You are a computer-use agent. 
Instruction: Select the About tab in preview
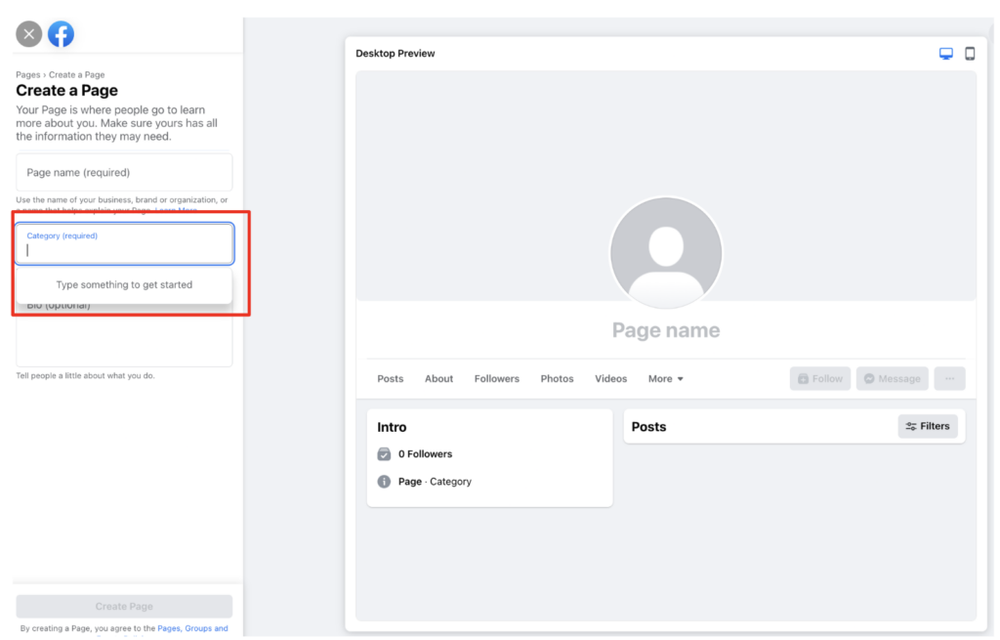coord(438,378)
